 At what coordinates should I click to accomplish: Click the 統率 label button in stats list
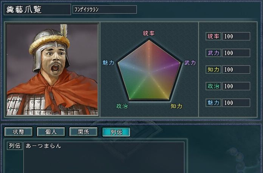(213, 36)
